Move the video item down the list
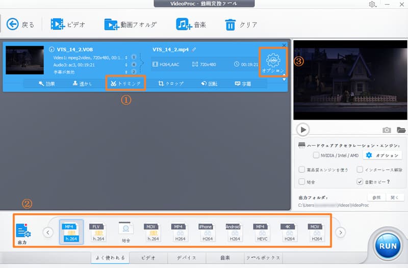This screenshot has width=408, height=268. coord(284,79)
